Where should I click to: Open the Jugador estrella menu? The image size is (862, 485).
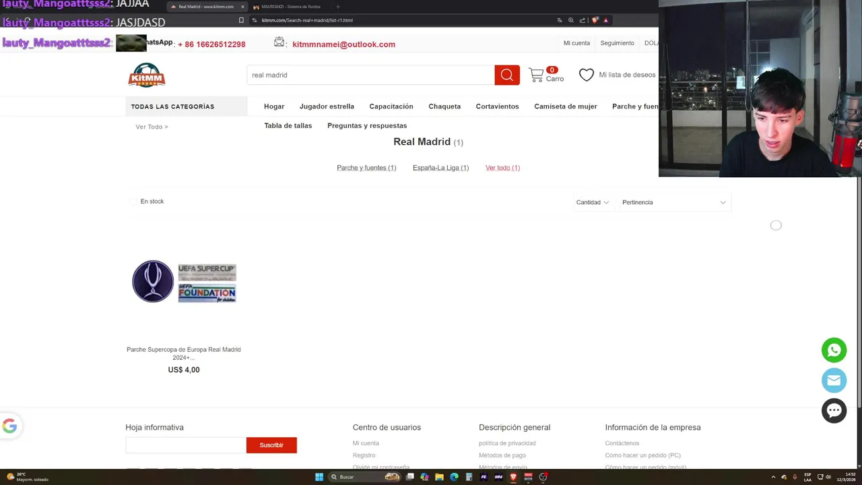(327, 106)
